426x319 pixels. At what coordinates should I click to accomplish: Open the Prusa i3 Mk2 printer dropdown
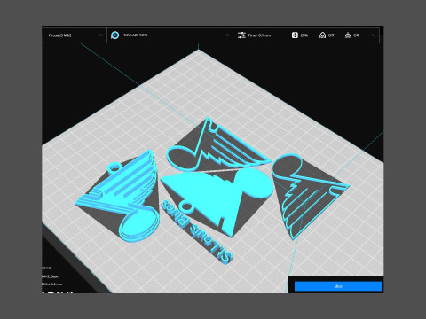pyautogui.click(x=75, y=35)
